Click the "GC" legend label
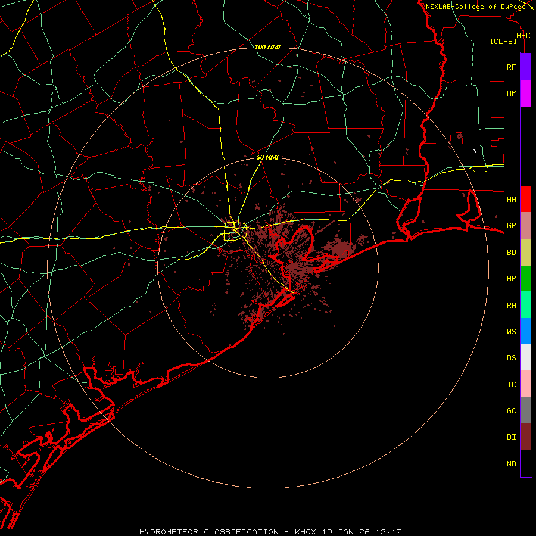Image resolution: width=536 pixels, height=536 pixels. 512,410
